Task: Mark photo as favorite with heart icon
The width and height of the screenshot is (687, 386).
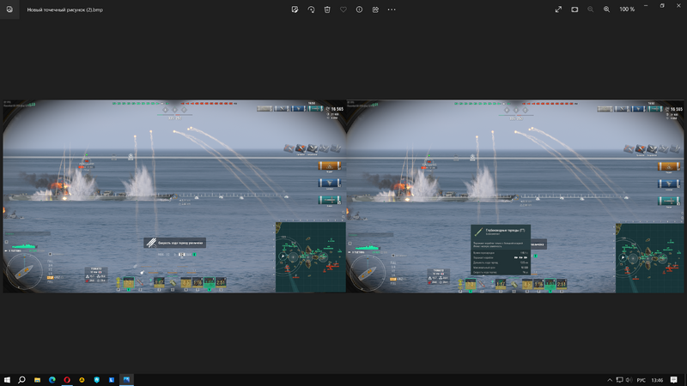Action: (x=343, y=9)
